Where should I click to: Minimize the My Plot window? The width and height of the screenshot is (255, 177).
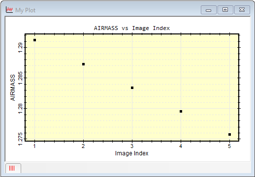(209, 10)
